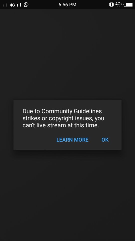Tap the WhatsApp notification icon

(x=26, y=5)
